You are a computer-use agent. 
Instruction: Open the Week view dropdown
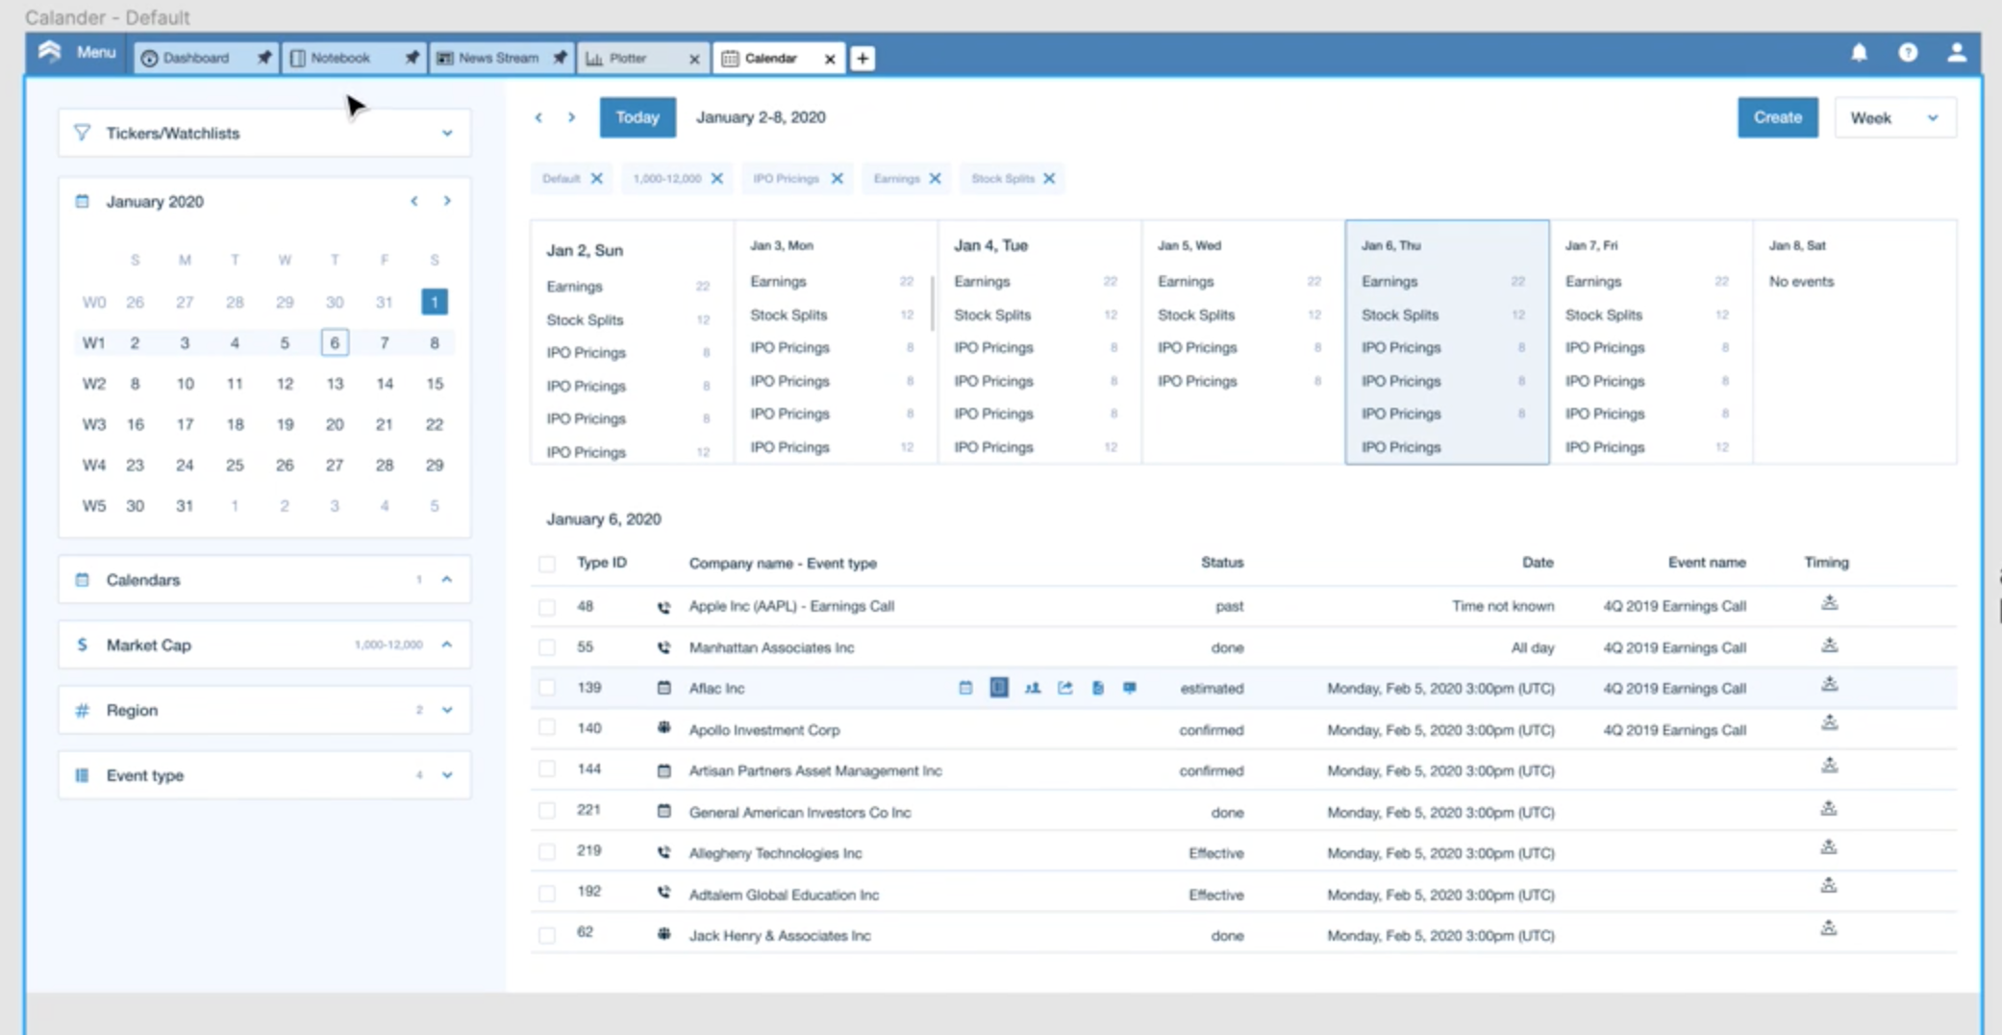coord(1893,117)
